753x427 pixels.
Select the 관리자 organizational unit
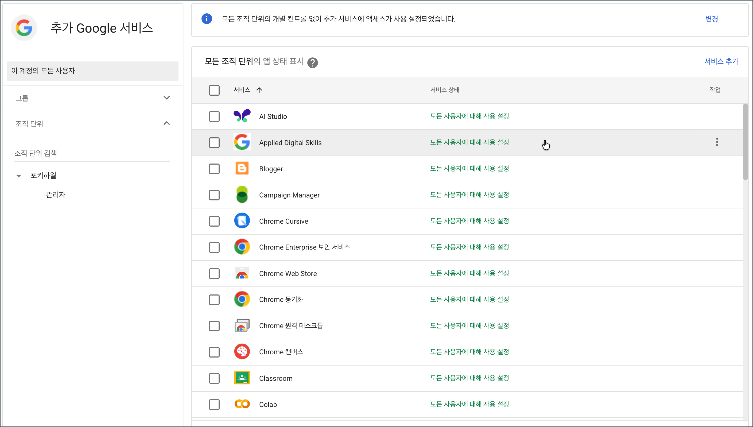tap(55, 195)
